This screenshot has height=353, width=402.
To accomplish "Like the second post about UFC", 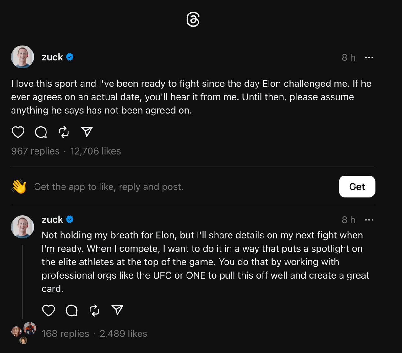I will tap(48, 310).
